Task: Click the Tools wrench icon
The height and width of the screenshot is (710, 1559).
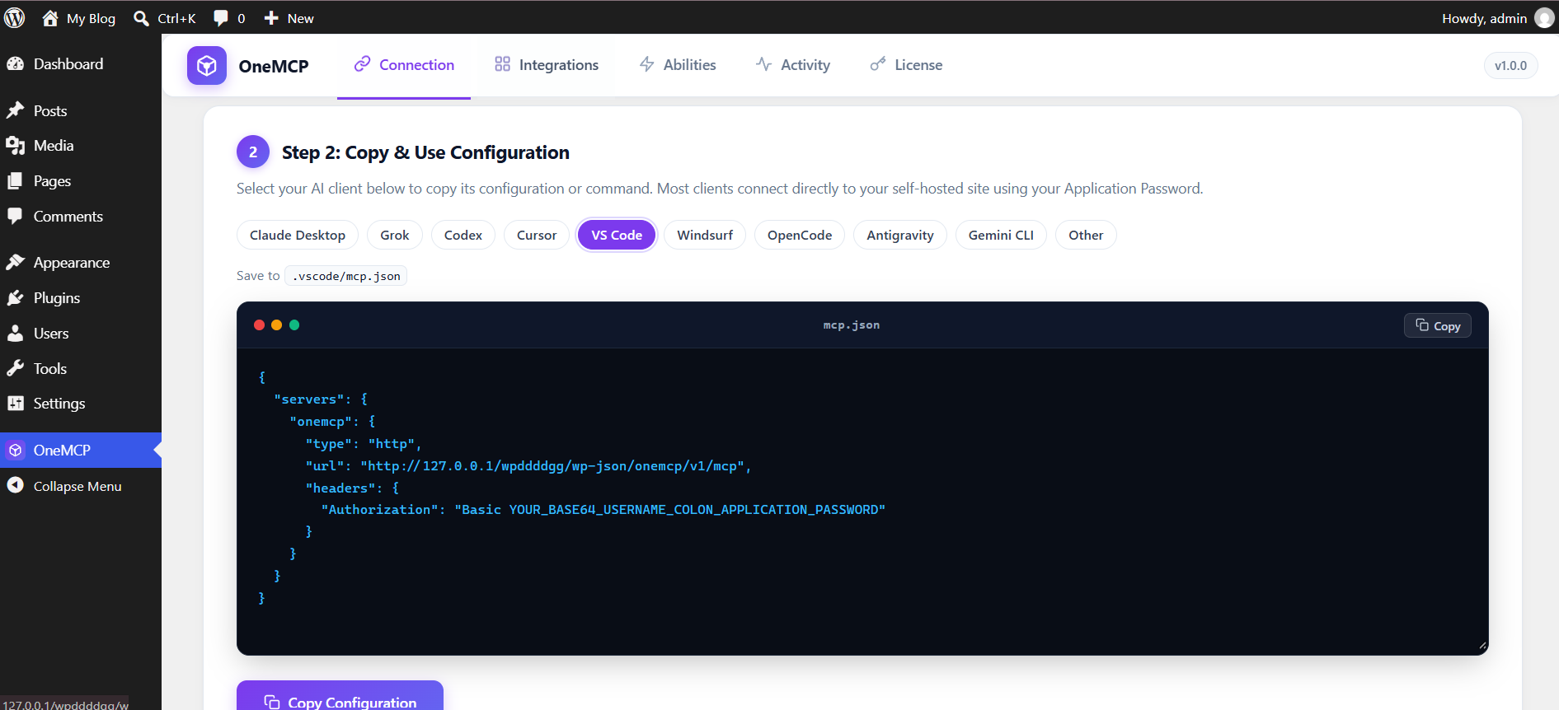Action: click(16, 368)
